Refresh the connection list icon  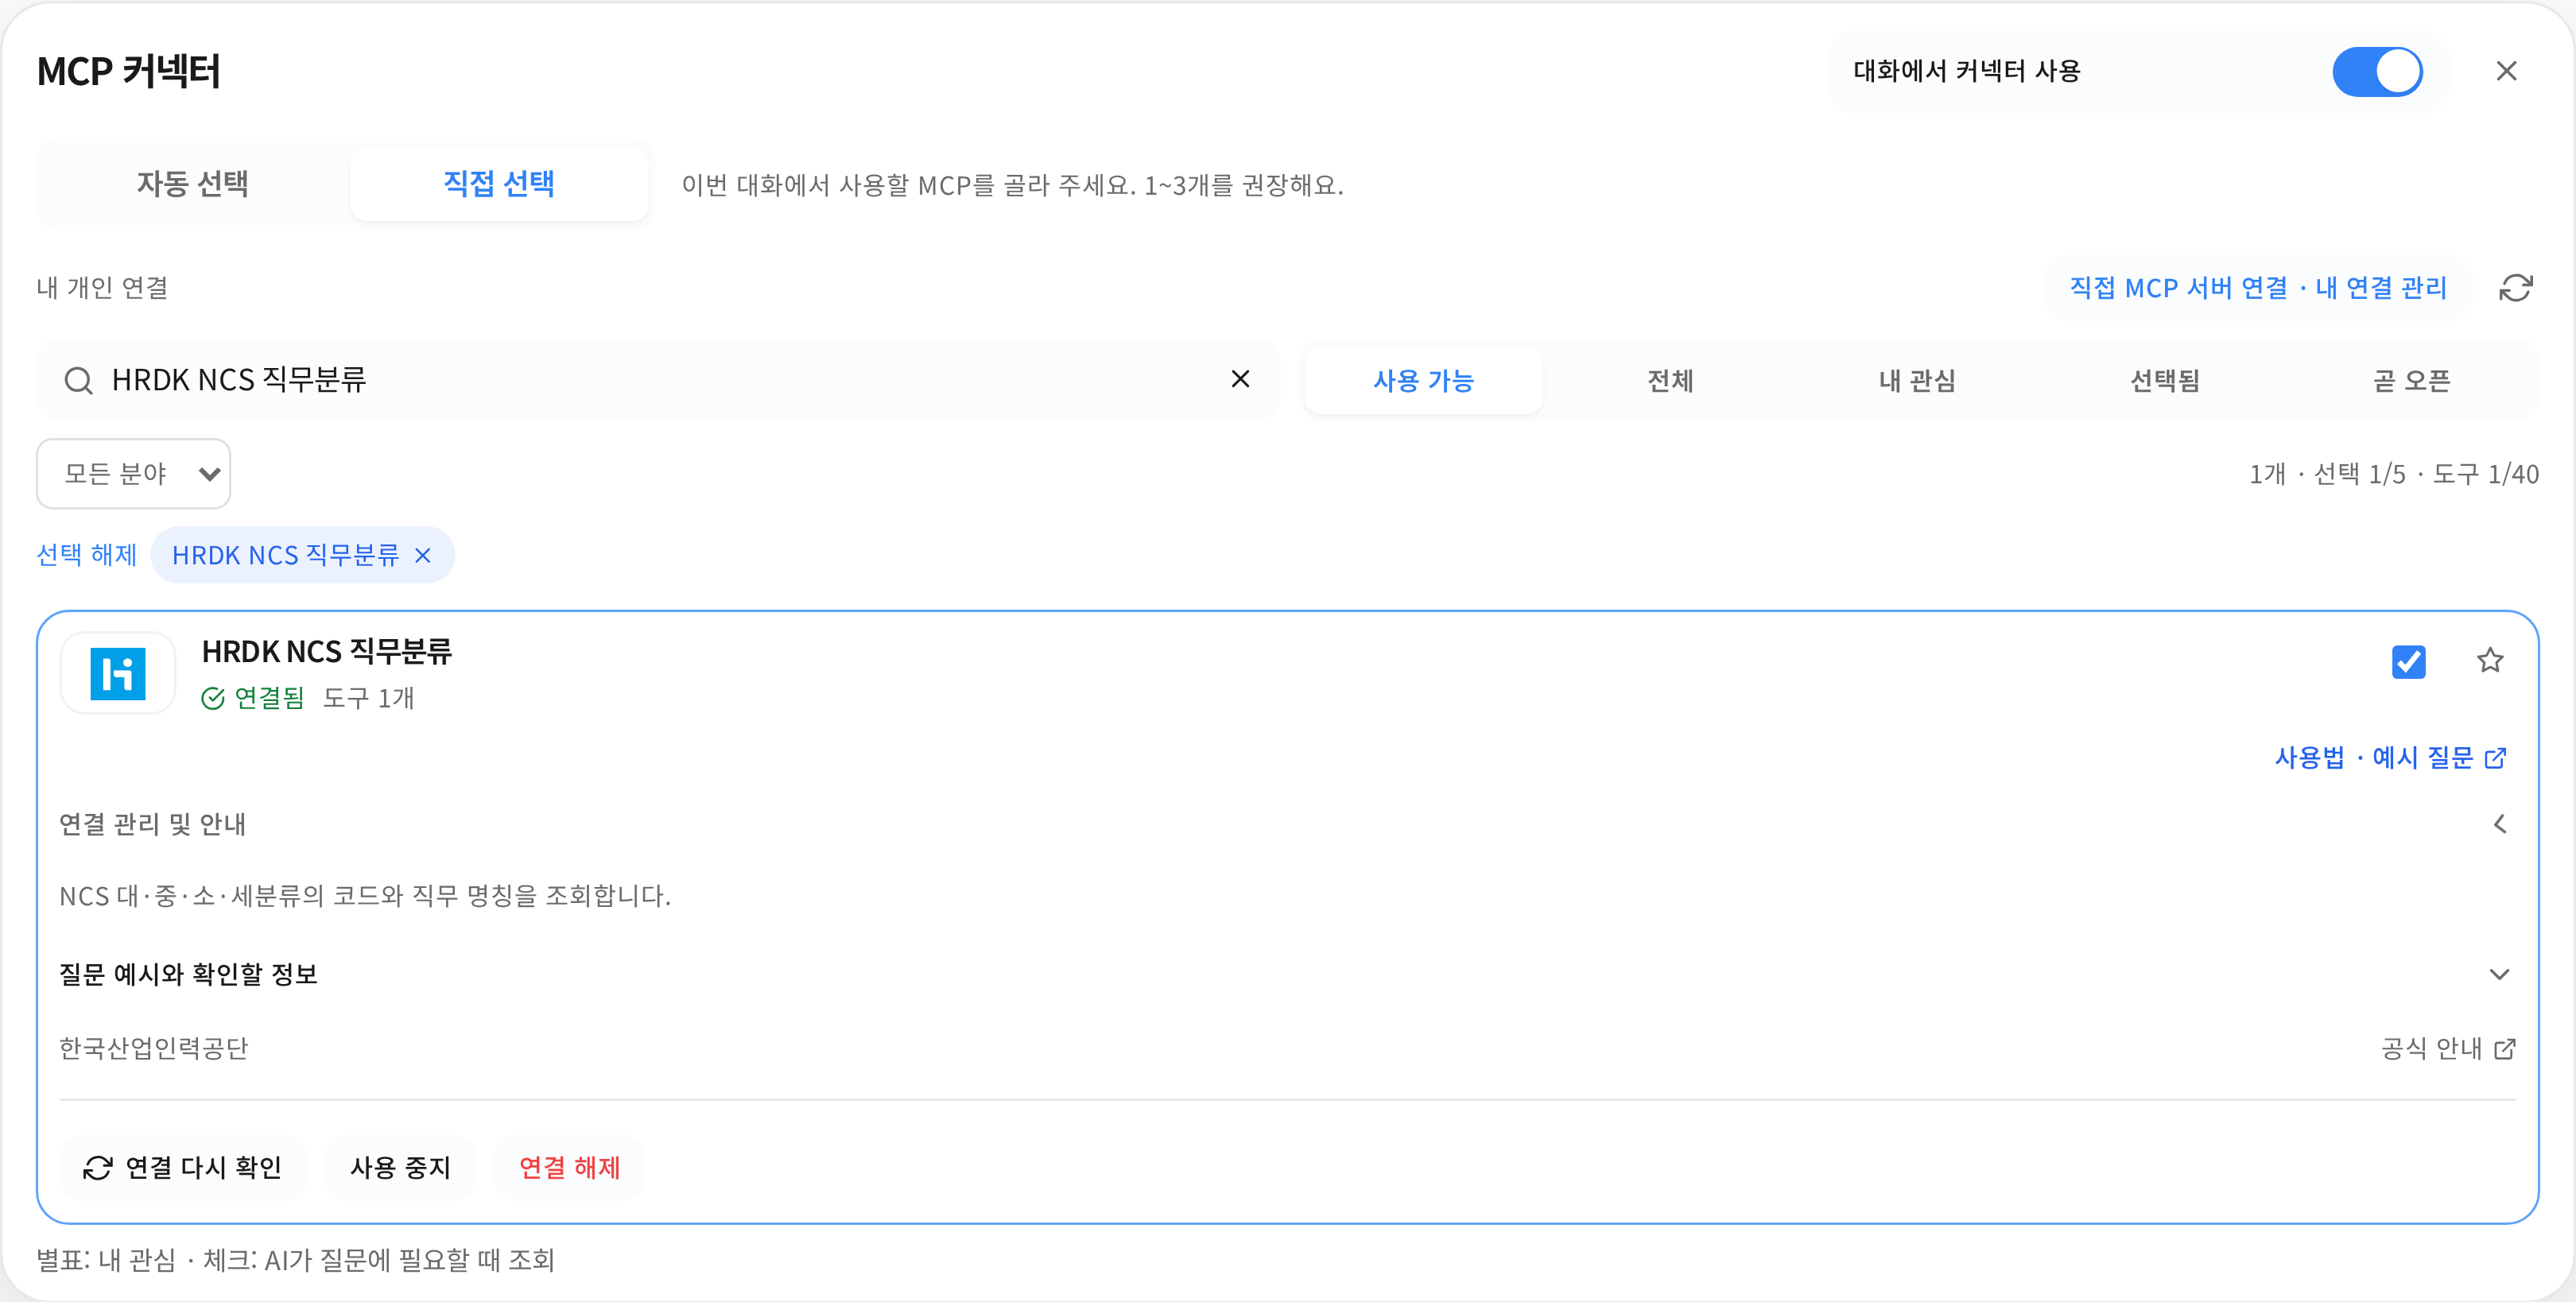click(x=2516, y=288)
